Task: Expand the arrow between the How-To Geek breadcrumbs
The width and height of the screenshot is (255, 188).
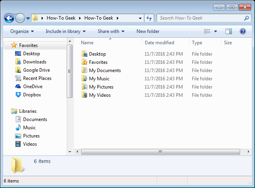Action: pos(80,18)
